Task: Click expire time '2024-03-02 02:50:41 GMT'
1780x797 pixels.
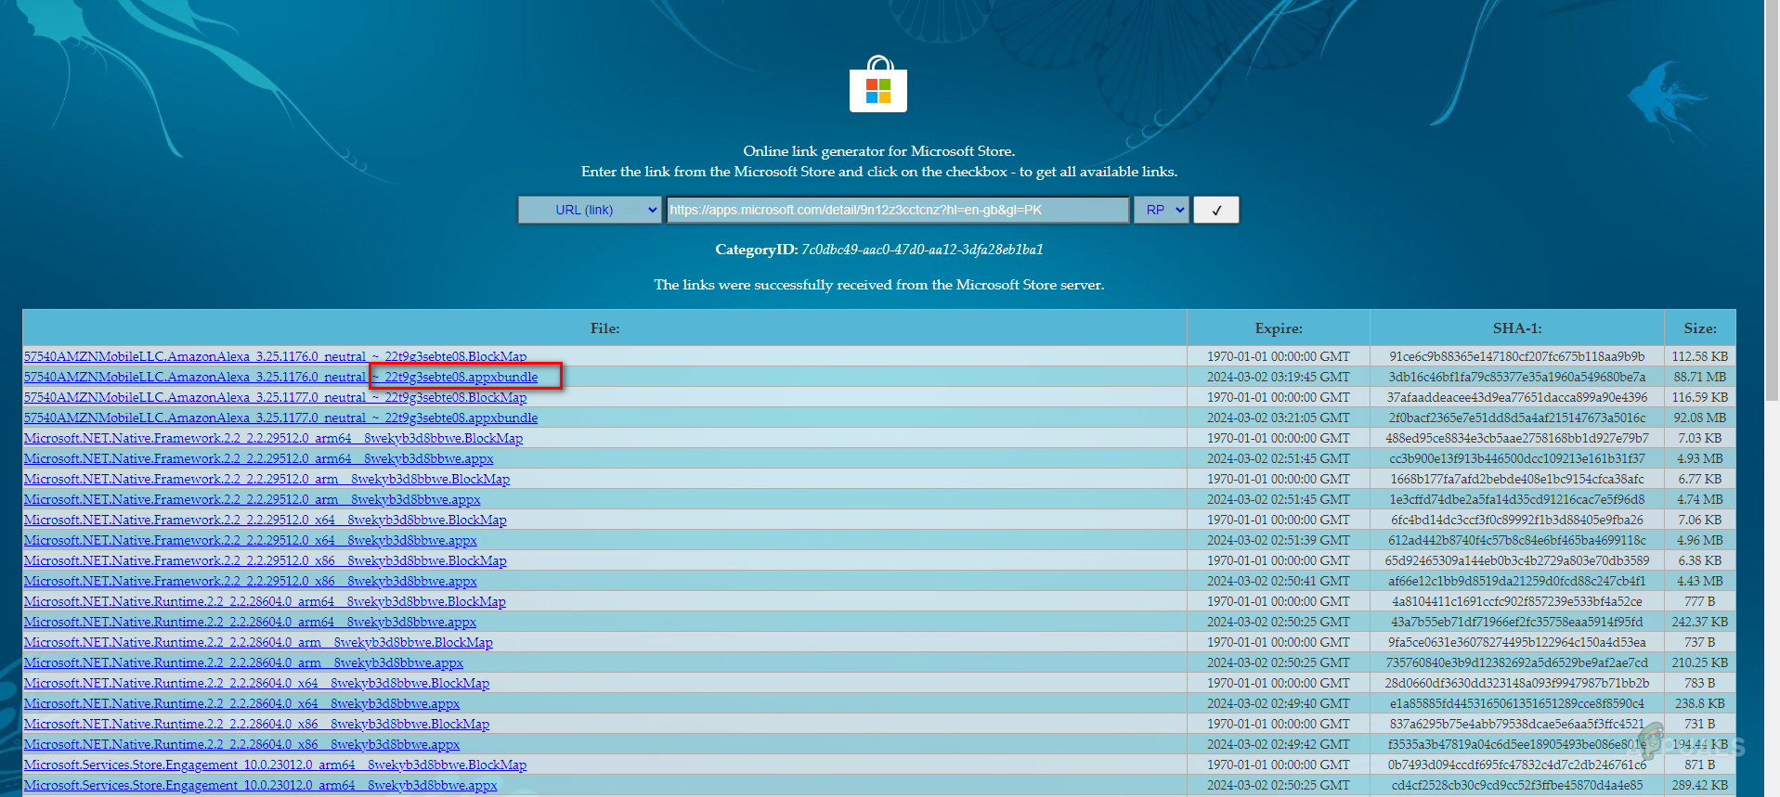Action: tap(1279, 581)
